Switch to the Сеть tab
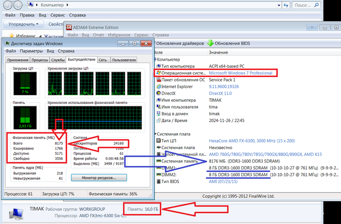This screenshot has width=341, height=224. (x=103, y=60)
